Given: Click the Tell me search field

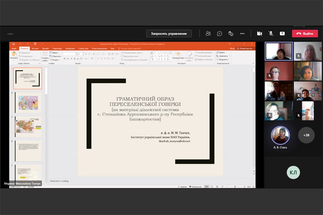Looking at the screenshot, I should coord(130,49).
